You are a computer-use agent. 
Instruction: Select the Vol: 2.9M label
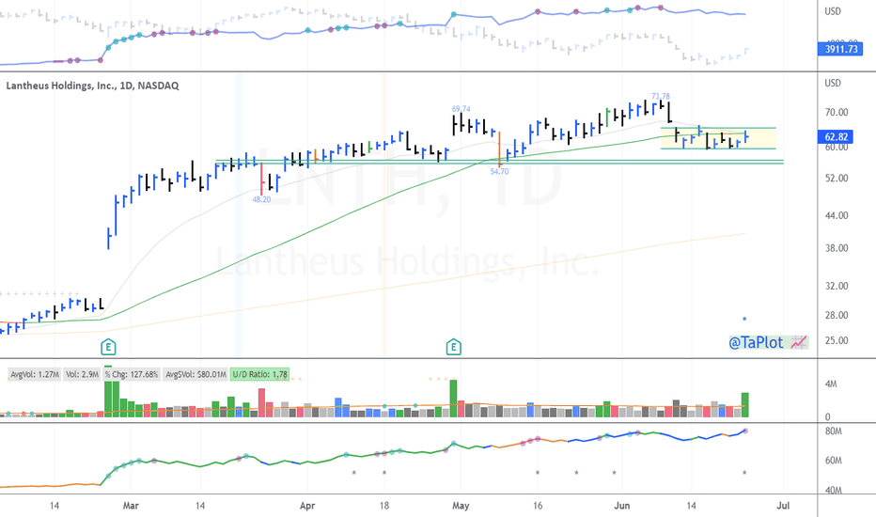[82, 374]
